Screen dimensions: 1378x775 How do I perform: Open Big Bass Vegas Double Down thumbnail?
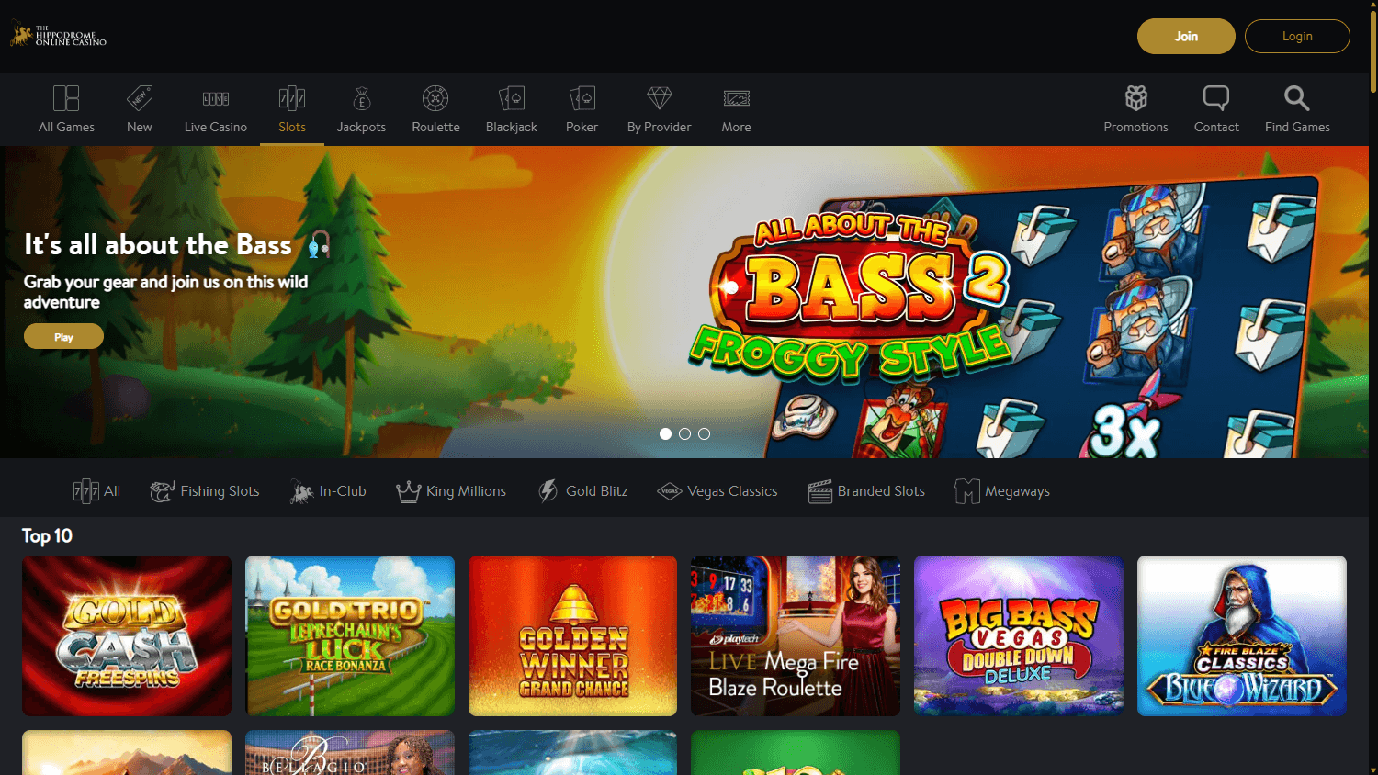pos(1019,635)
